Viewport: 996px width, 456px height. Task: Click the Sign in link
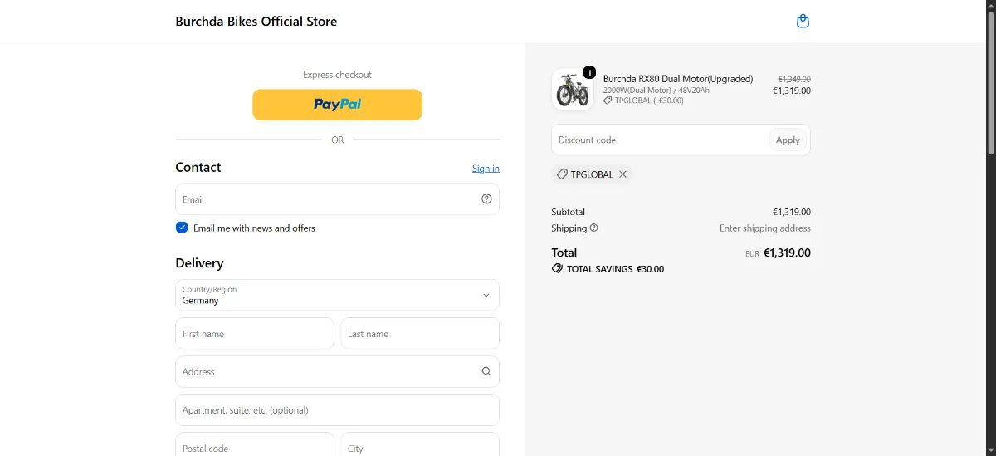pos(486,169)
